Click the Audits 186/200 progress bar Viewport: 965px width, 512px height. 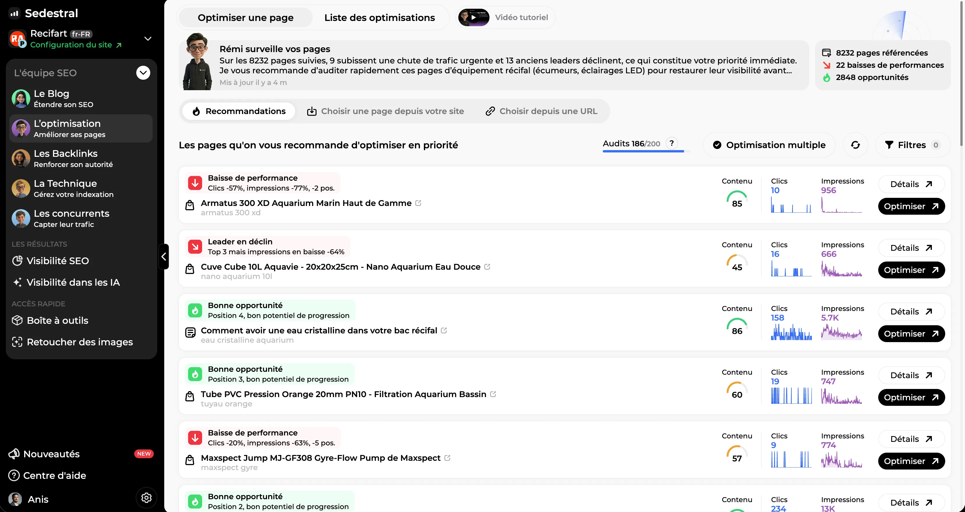click(x=646, y=151)
